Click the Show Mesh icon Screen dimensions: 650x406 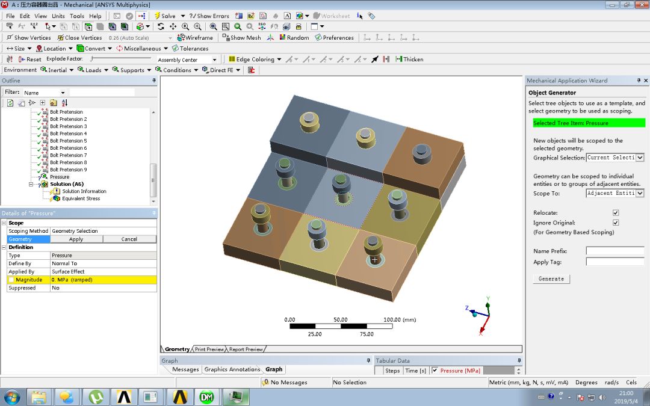tap(227, 37)
